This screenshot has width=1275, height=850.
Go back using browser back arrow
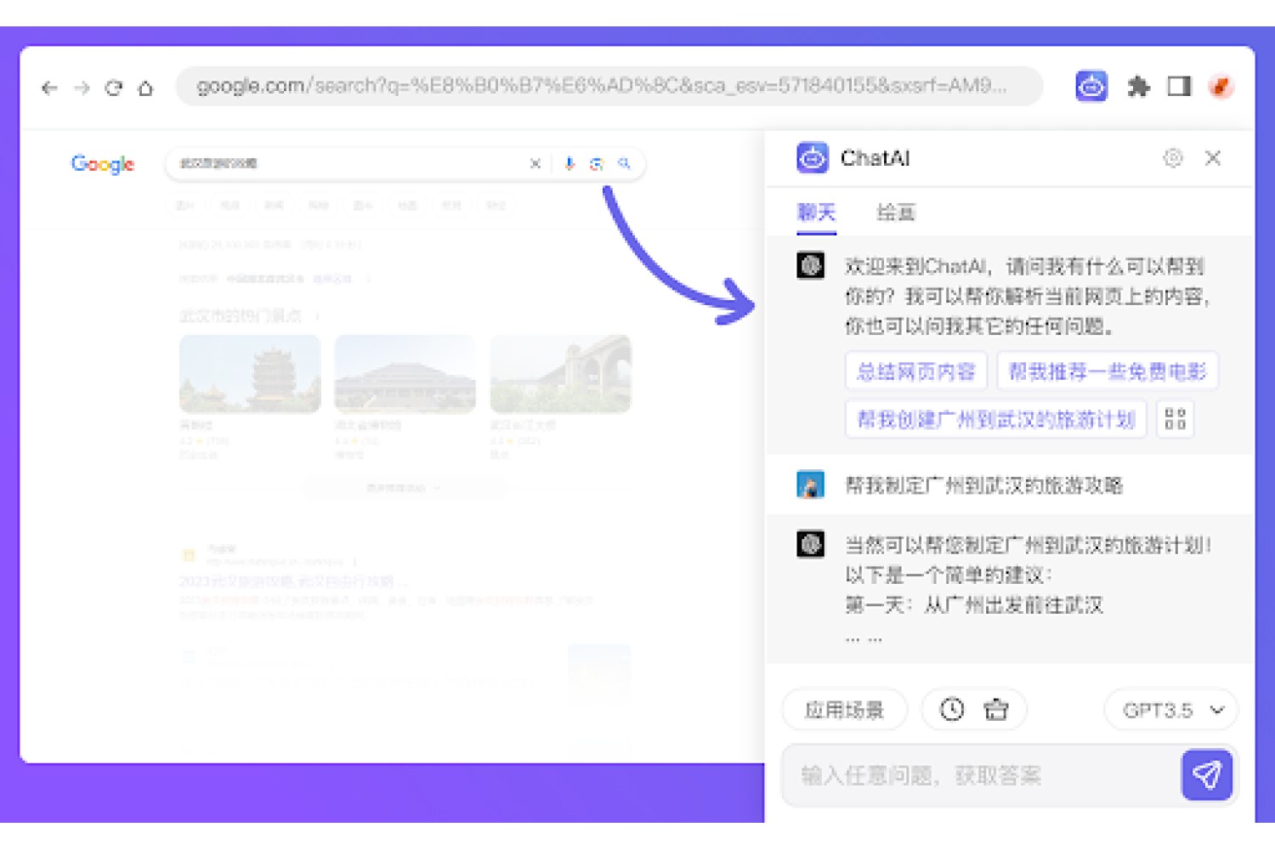pos(49,88)
